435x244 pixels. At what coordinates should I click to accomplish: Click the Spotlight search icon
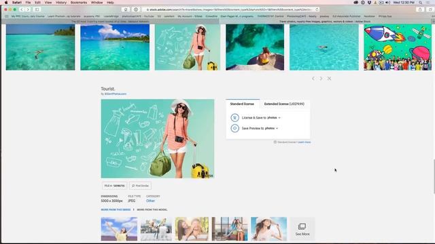tap(421, 3)
